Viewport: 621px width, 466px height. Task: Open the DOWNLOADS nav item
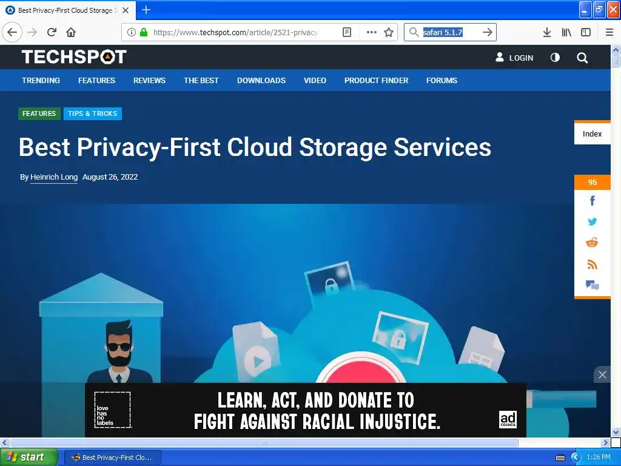261,81
